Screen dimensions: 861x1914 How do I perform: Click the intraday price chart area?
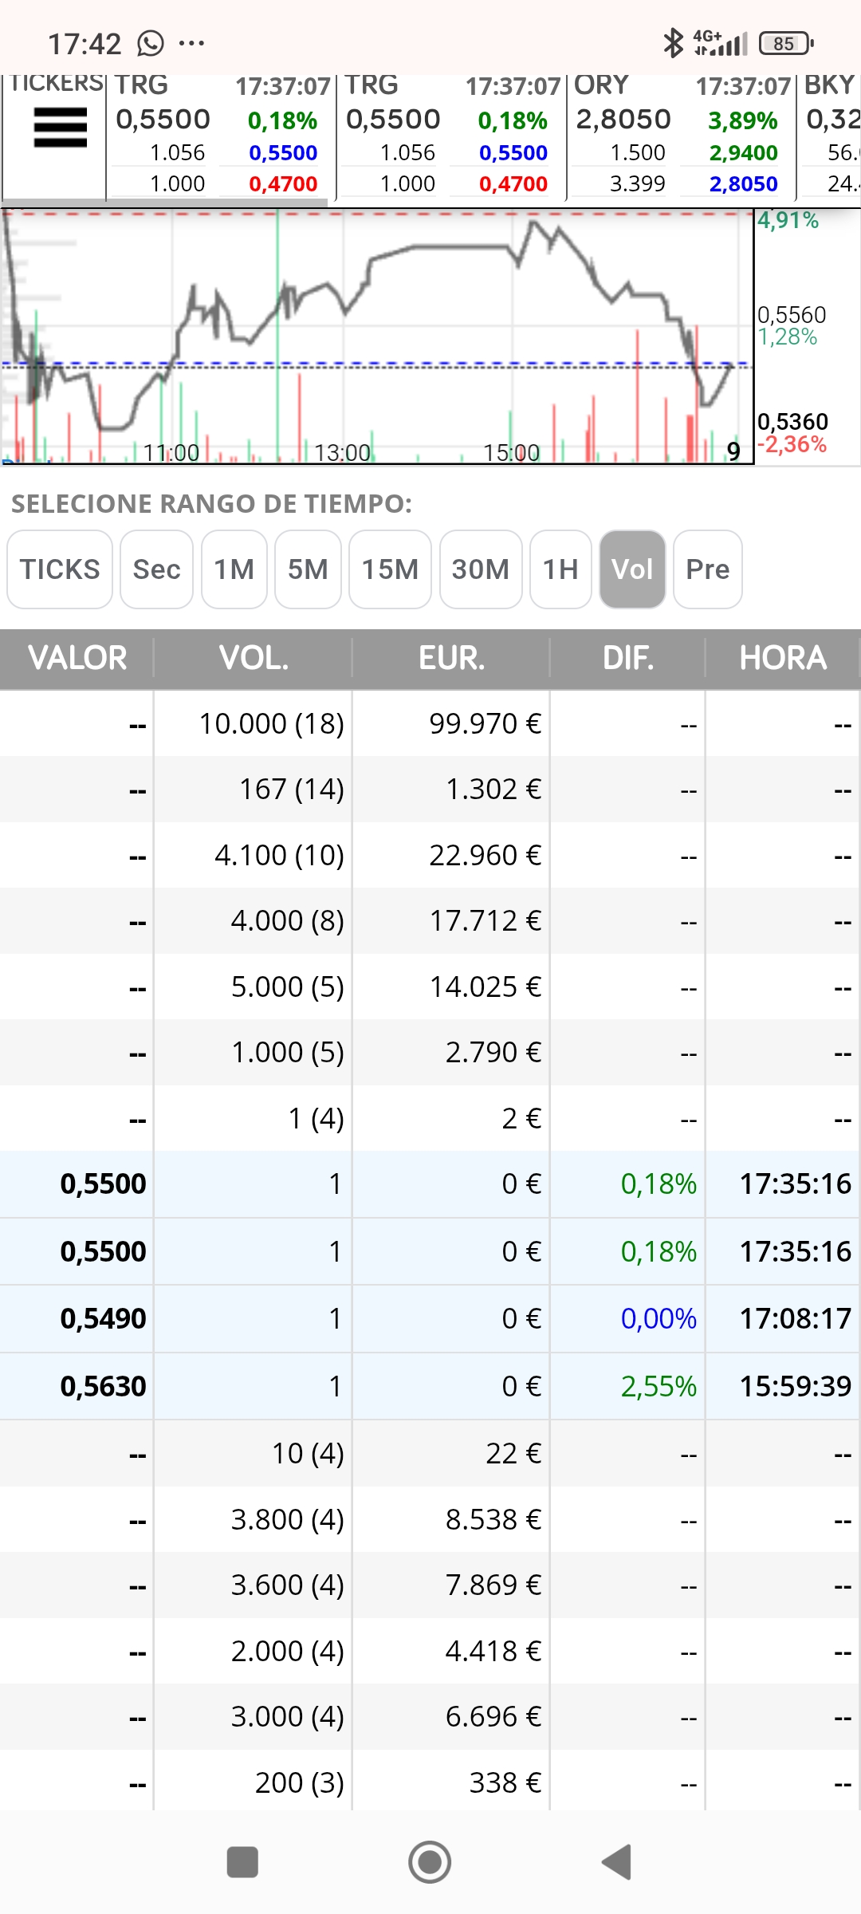pos(377,337)
